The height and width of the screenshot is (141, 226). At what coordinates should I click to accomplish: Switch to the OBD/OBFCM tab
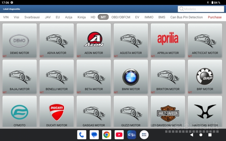pyautogui.click(x=121, y=17)
